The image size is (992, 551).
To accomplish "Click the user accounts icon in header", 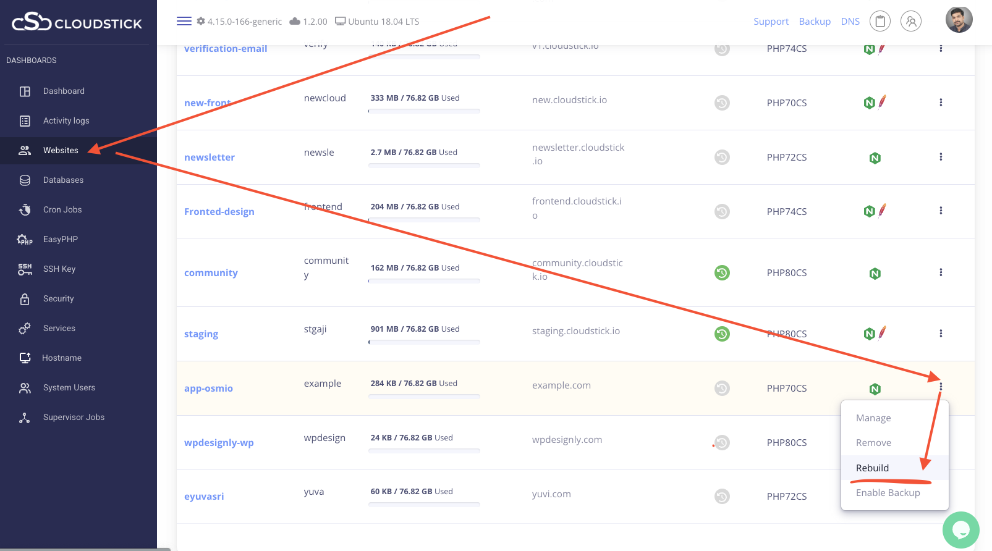I will (x=910, y=21).
